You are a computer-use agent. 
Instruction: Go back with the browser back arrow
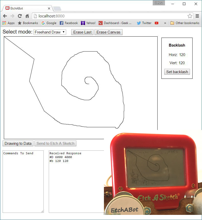point(5,16)
